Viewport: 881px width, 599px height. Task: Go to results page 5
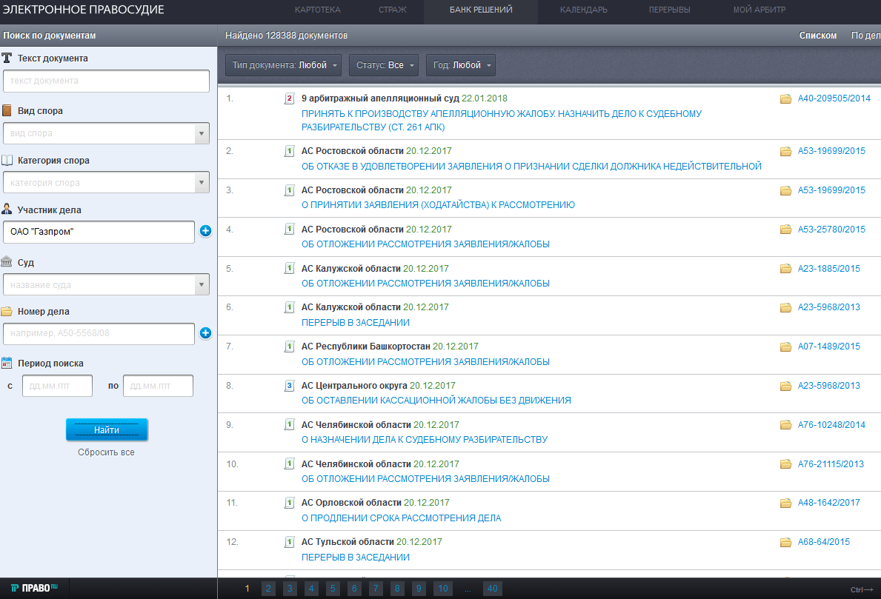click(333, 589)
